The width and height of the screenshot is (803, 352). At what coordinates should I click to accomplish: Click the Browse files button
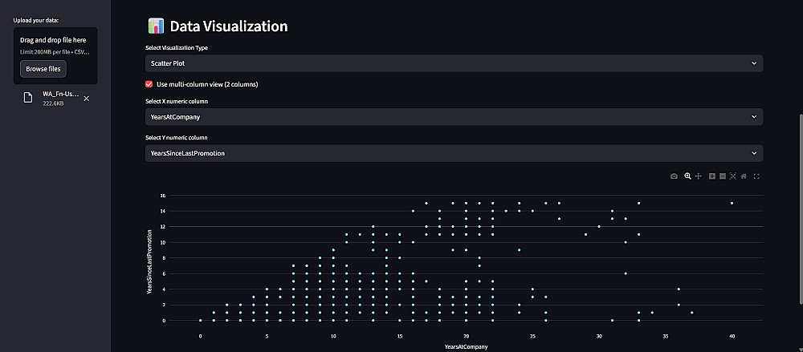(x=42, y=69)
